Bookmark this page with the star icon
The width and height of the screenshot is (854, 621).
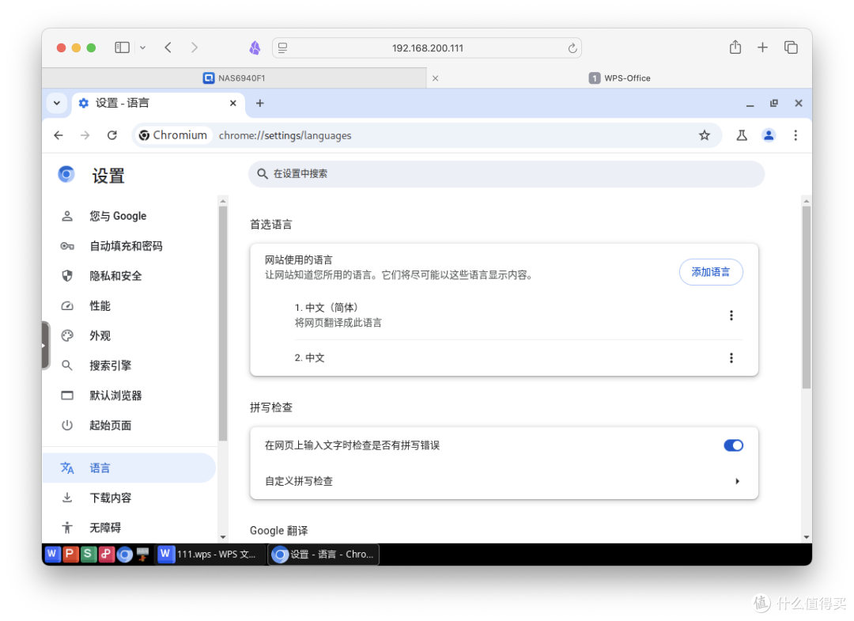click(704, 135)
